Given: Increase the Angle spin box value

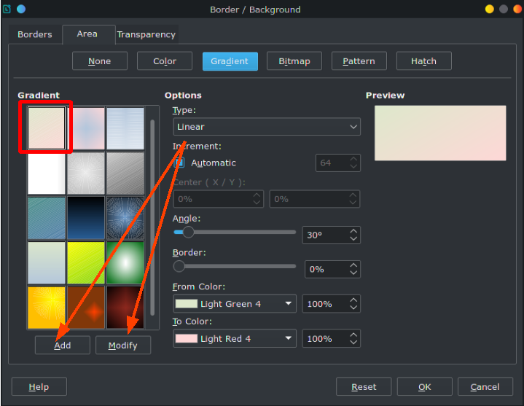Looking at the screenshot, I should 353,231.
